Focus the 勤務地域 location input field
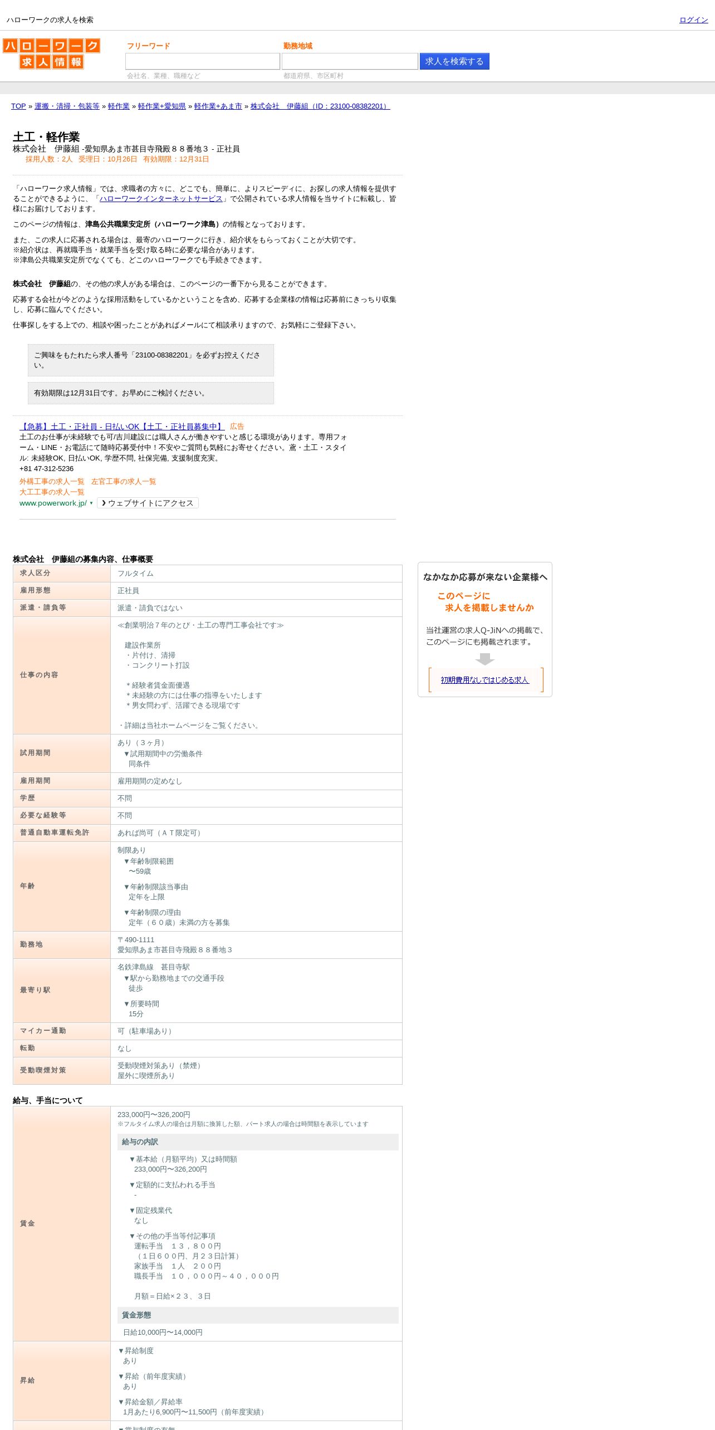The width and height of the screenshot is (715, 1430). pos(350,61)
